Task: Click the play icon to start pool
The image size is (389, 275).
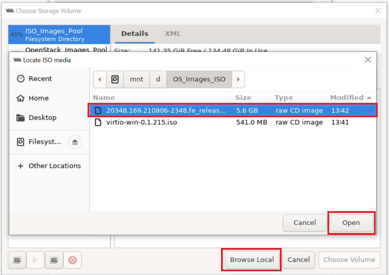Action: click(36, 260)
